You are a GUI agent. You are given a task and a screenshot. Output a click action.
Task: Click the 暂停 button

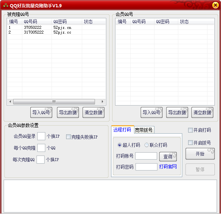(x=200, y=169)
